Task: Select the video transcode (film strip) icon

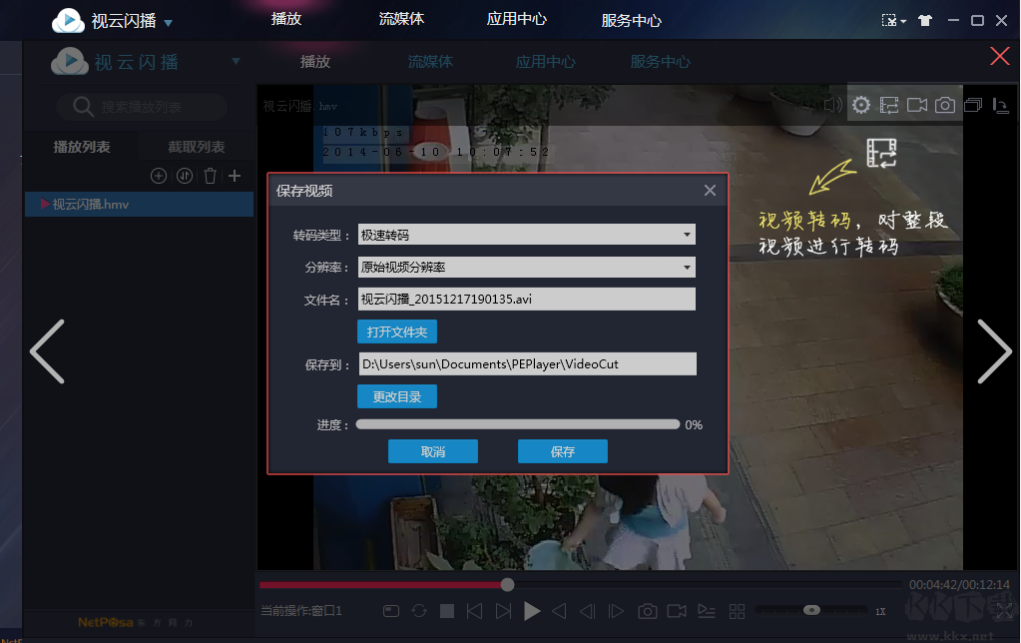Action: click(x=888, y=104)
